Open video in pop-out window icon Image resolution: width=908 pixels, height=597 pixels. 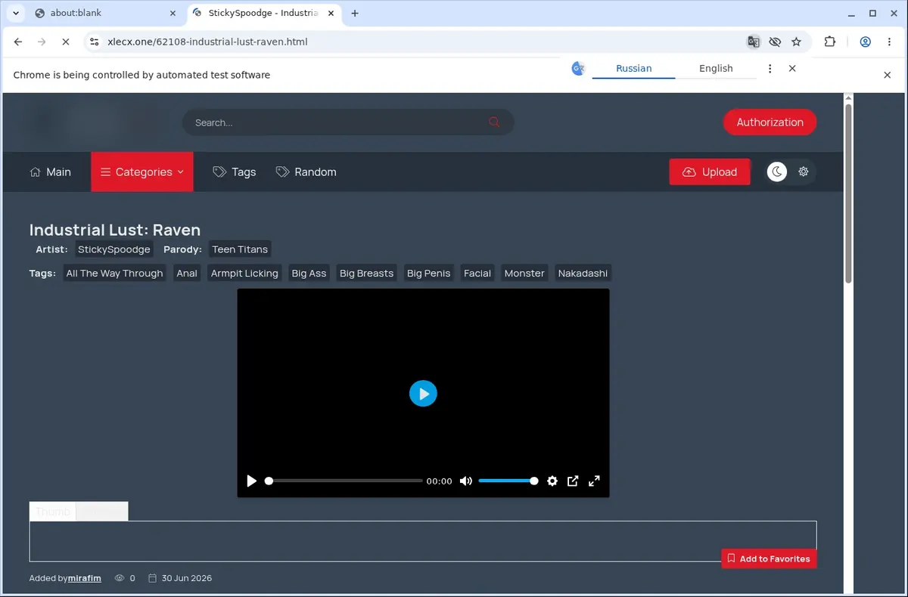tap(574, 481)
